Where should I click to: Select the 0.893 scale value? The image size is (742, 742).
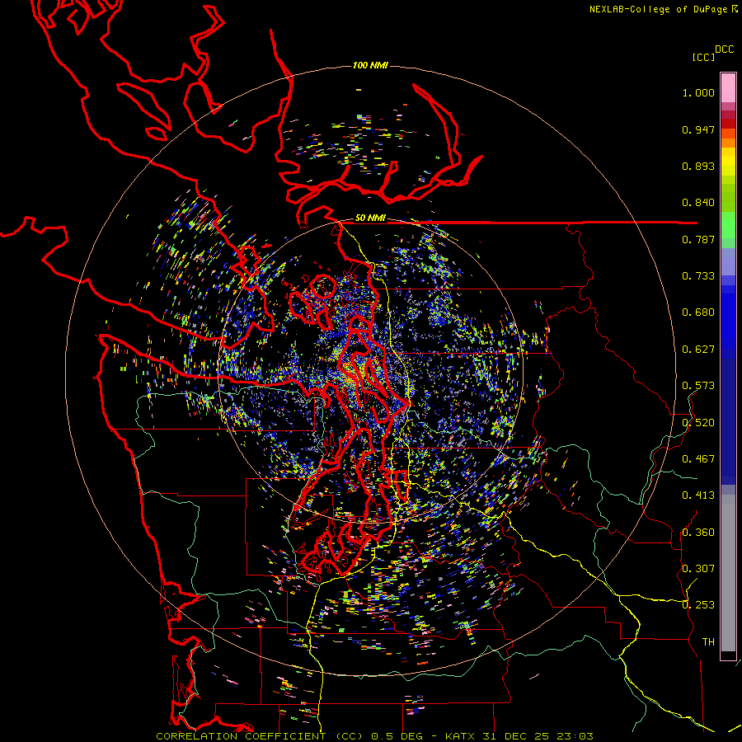(x=698, y=166)
